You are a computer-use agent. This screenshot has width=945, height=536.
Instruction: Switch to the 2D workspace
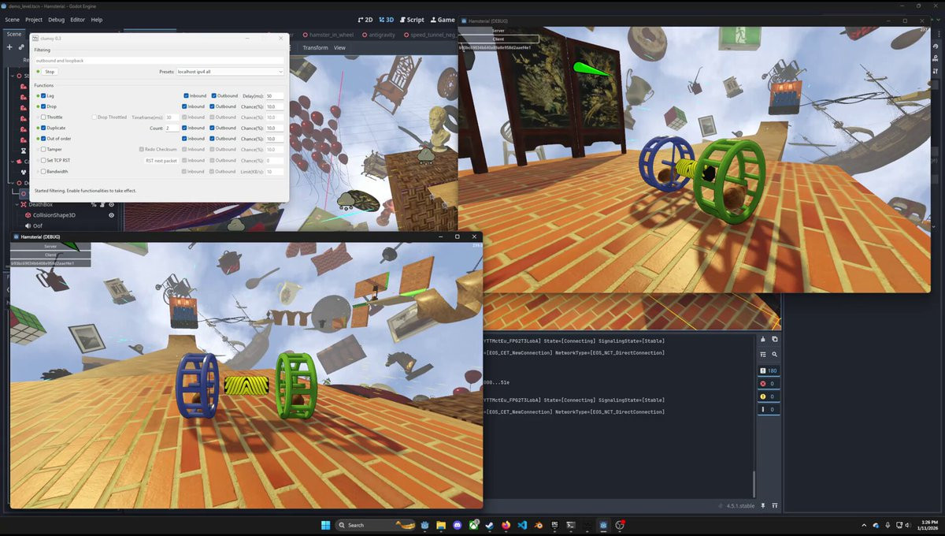click(365, 20)
